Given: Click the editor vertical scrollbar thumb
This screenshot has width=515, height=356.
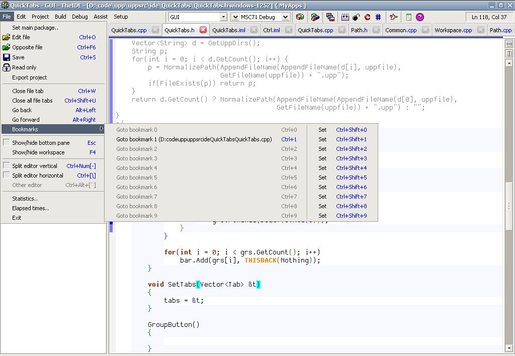Looking at the screenshot, I should (508, 206).
